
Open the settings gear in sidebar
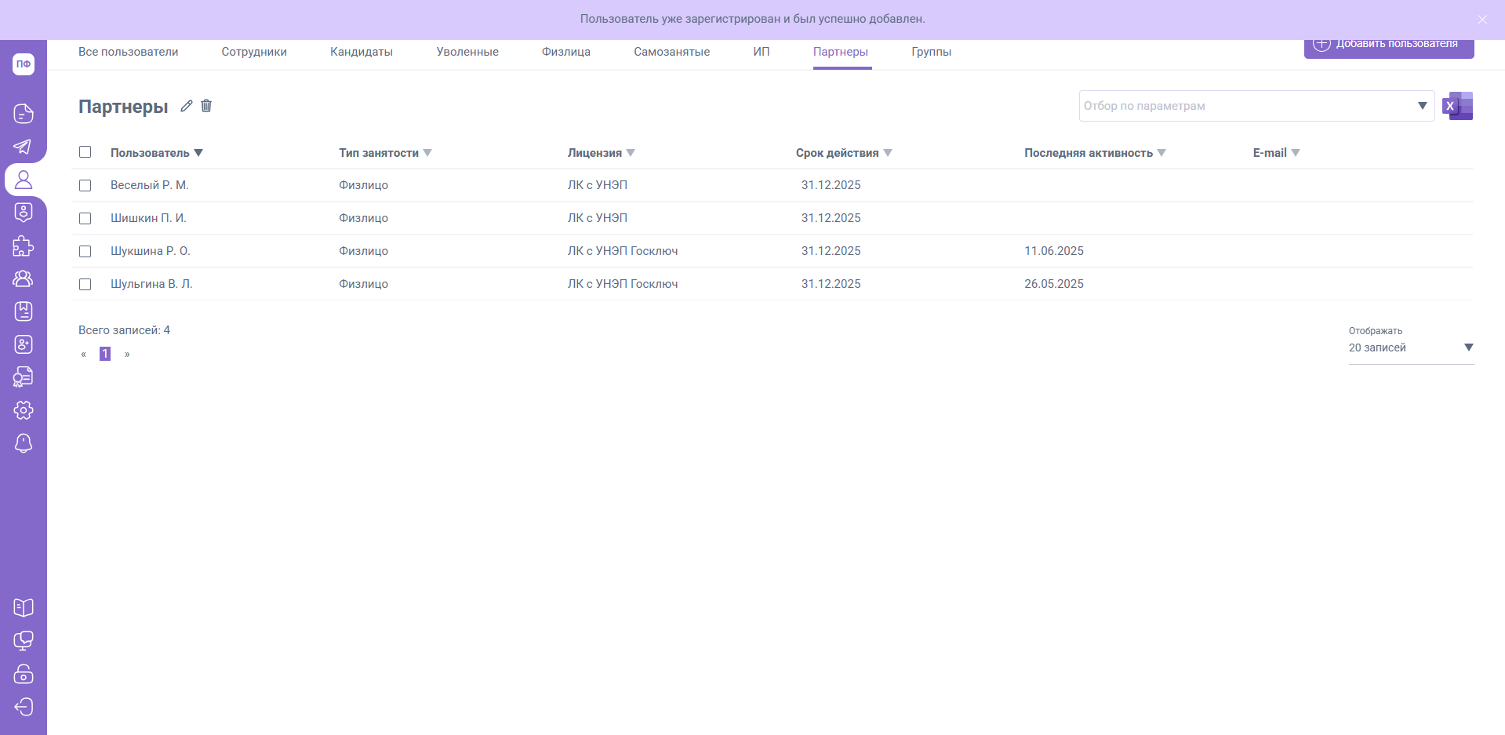pyautogui.click(x=24, y=410)
